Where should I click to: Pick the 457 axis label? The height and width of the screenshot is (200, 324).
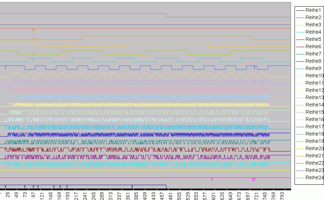162,196
